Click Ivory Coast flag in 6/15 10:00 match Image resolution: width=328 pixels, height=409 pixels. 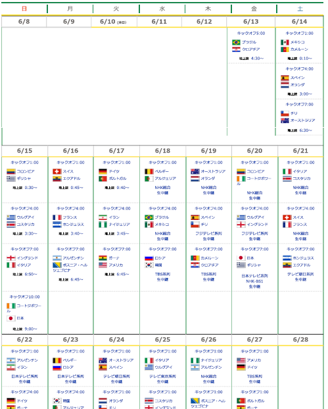coord(11,306)
